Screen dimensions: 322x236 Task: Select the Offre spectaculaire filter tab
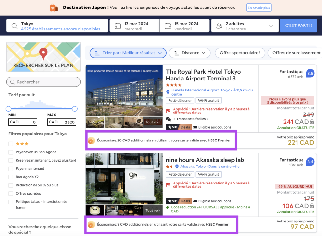[x=240, y=53]
